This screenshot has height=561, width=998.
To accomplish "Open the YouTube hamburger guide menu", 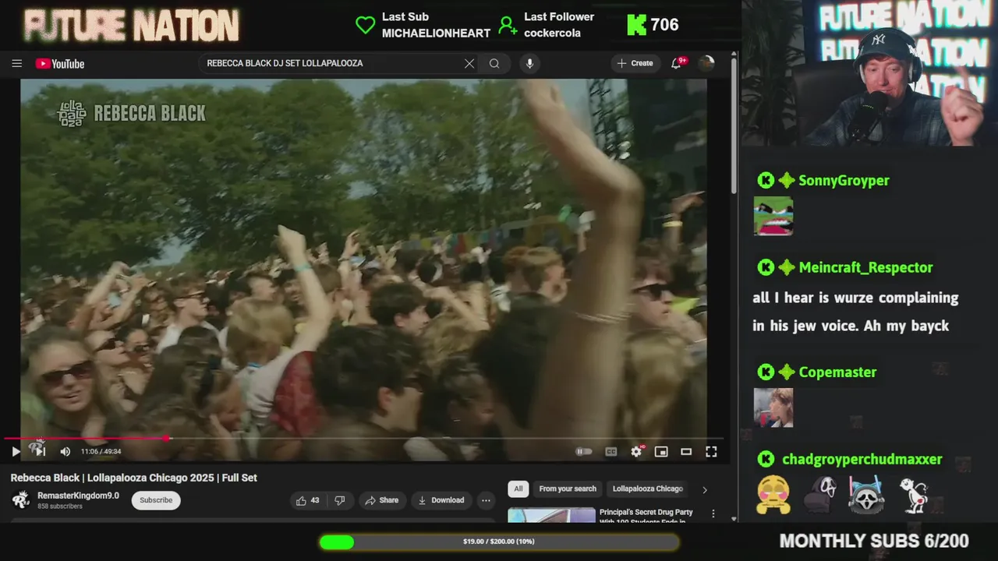I will (x=16, y=63).
